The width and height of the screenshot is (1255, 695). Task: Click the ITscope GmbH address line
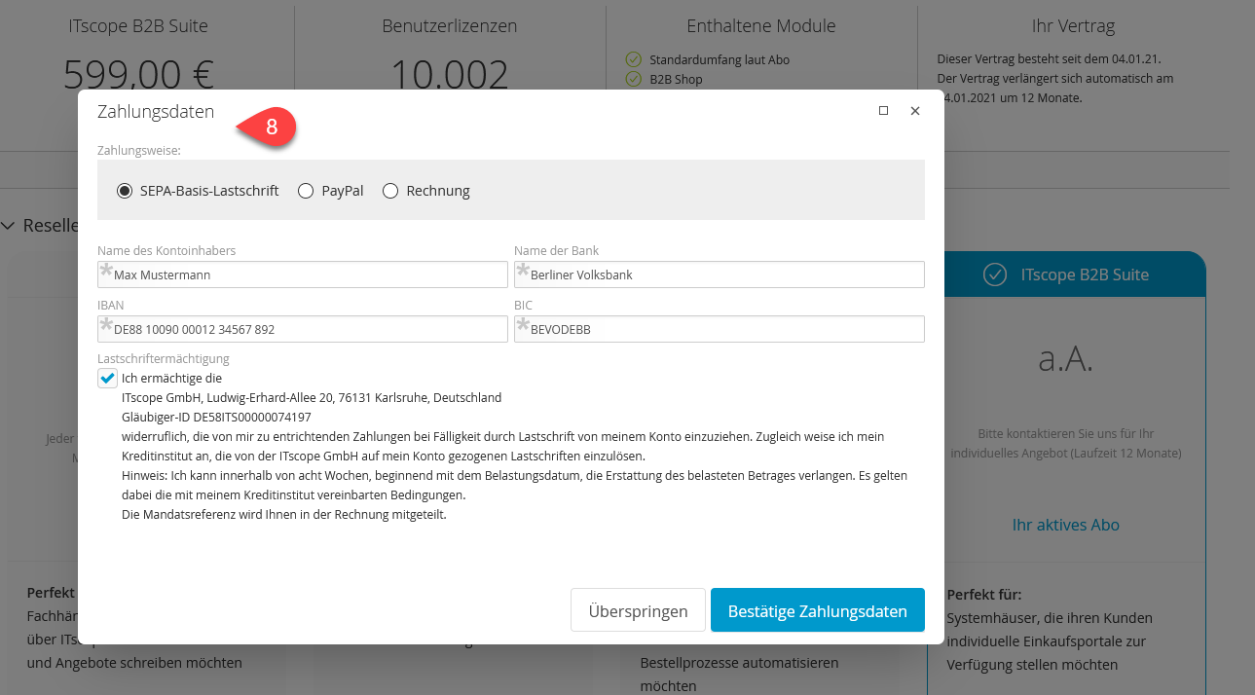(x=312, y=397)
